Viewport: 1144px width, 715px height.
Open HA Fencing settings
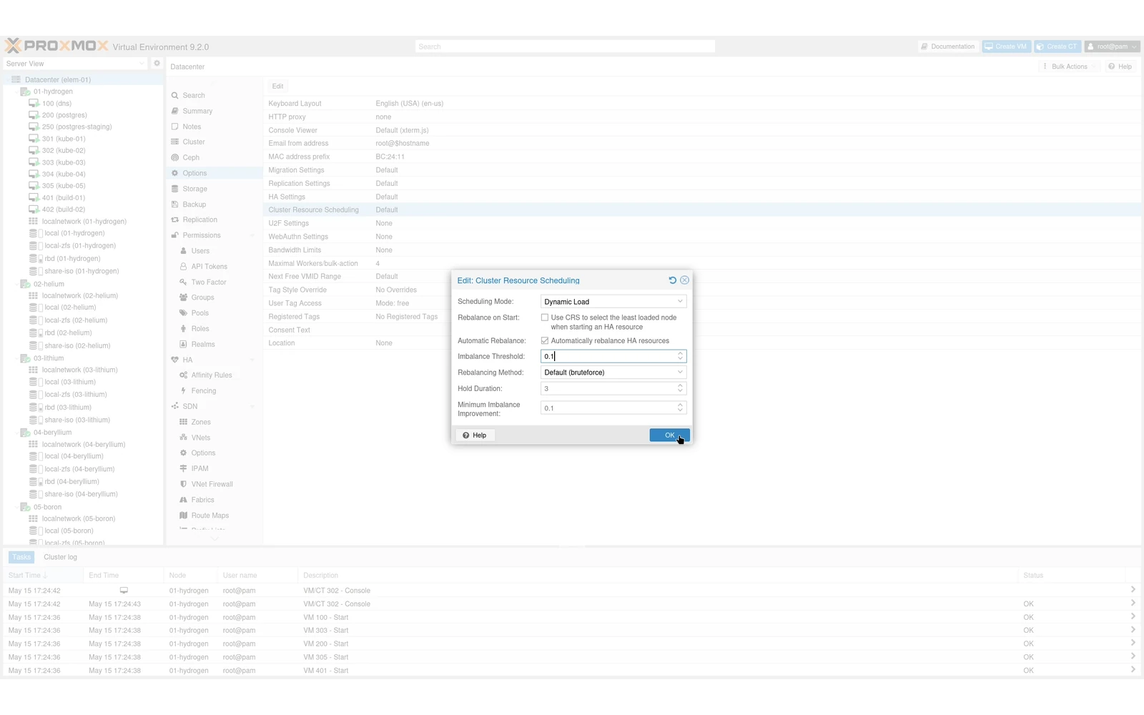click(203, 391)
